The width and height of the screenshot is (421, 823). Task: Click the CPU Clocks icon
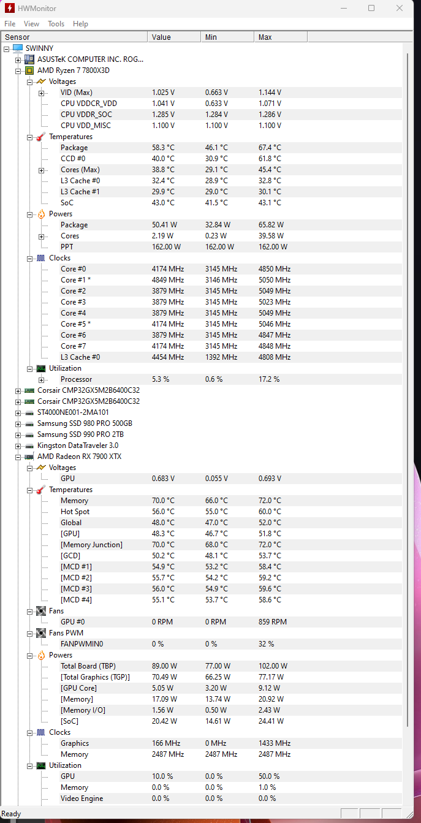coord(41,258)
